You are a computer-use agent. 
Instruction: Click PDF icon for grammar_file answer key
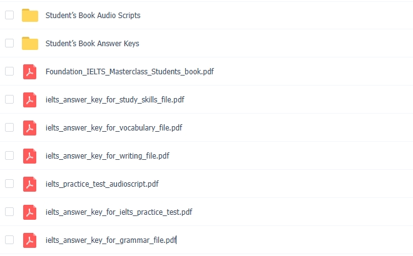[x=29, y=240]
